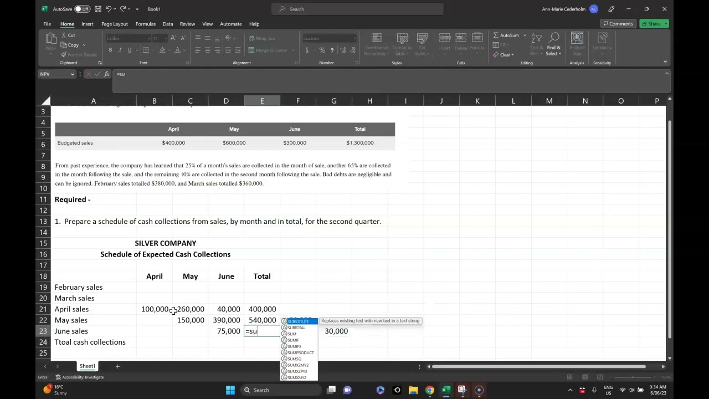Click the Excel search box
This screenshot has height=399, width=709.
click(357, 9)
